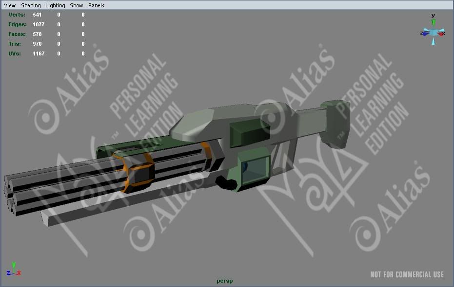This screenshot has width=454, height=287.
Task: Open the Show menu
Action: [x=76, y=5]
